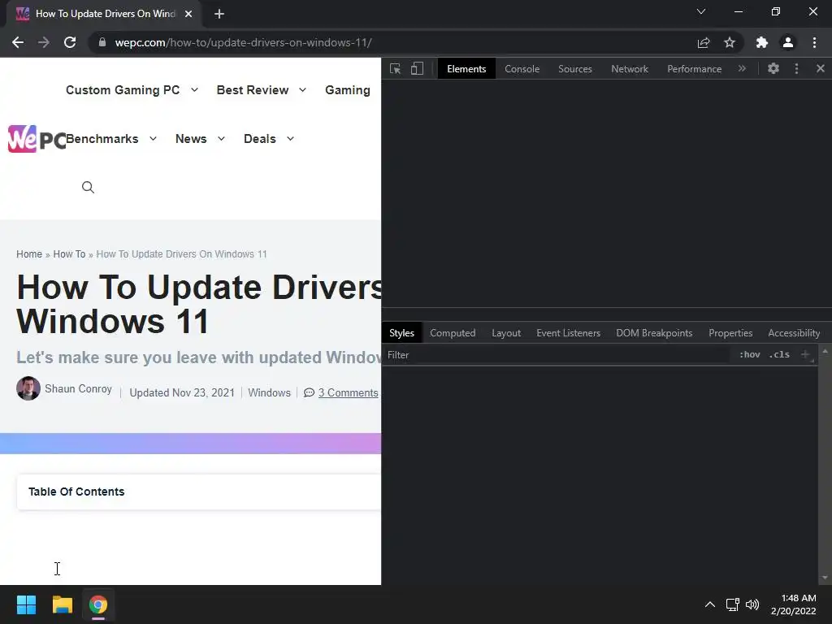Image resolution: width=832 pixels, height=624 pixels.
Task: Toggle the device toolbar icon in DevTools
Action: tap(417, 69)
